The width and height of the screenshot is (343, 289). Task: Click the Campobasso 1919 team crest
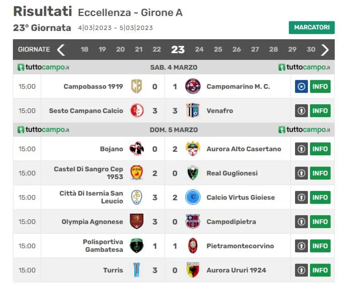click(x=136, y=86)
